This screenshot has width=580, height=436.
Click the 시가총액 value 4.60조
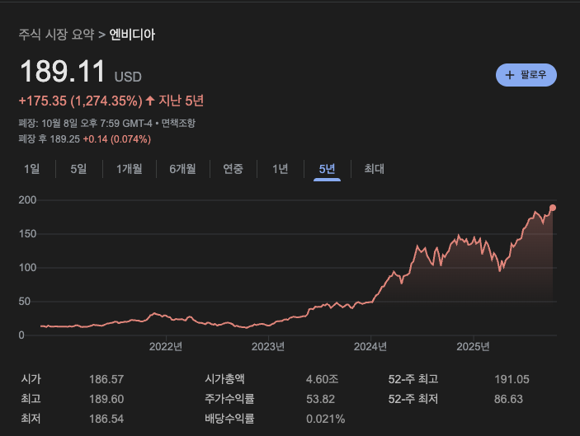point(322,379)
